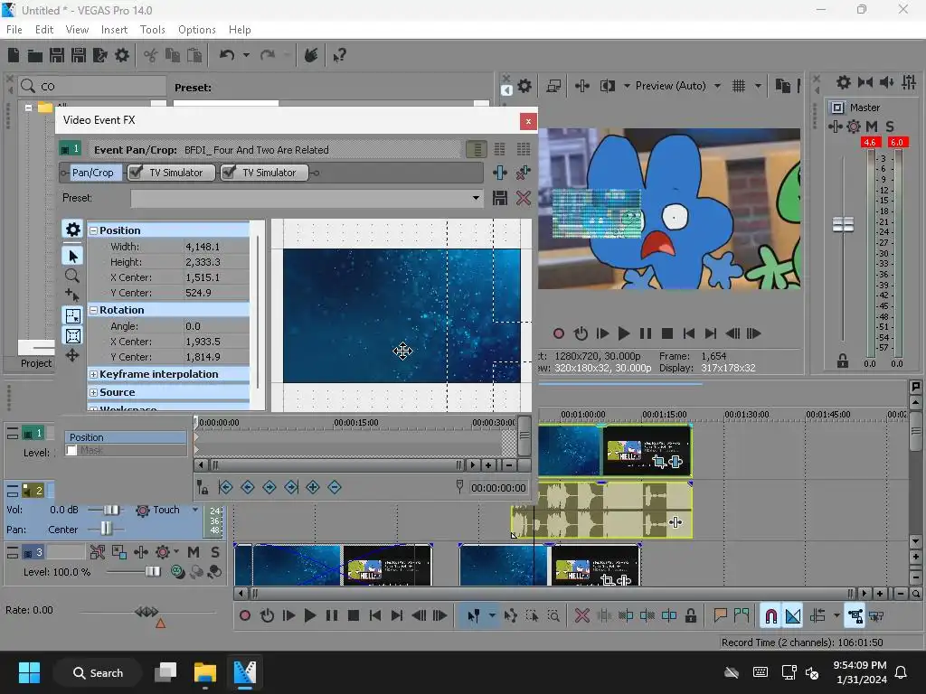Open the Options menu
This screenshot has width=926, height=694.
(x=196, y=30)
